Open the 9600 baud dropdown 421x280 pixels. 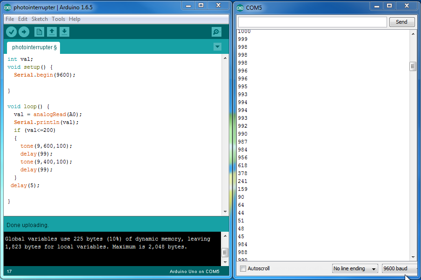(400, 268)
